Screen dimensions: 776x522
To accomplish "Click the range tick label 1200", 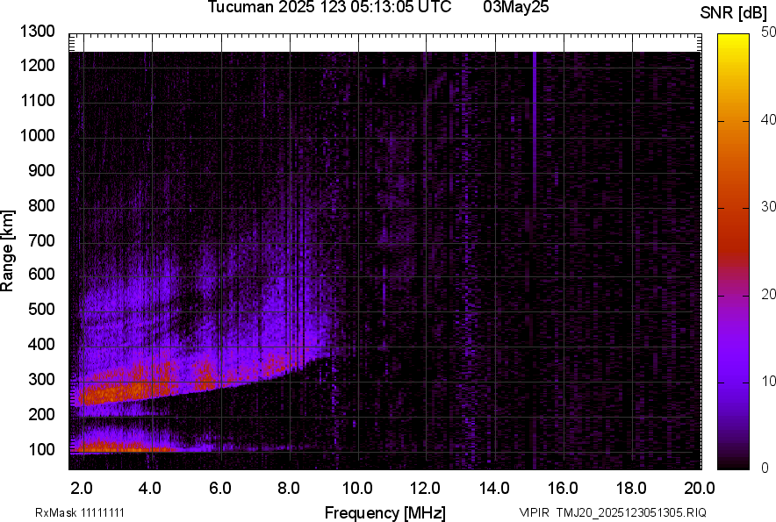I will coord(37,65).
